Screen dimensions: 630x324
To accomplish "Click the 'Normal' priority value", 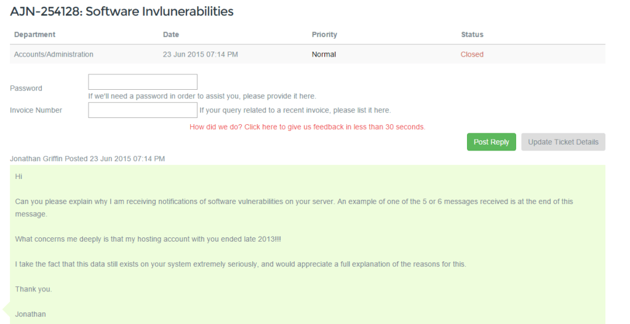I will pyautogui.click(x=324, y=54).
